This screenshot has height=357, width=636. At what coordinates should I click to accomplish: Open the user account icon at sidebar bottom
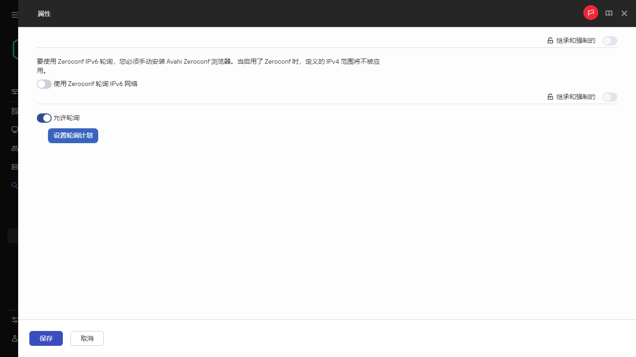pos(14,338)
